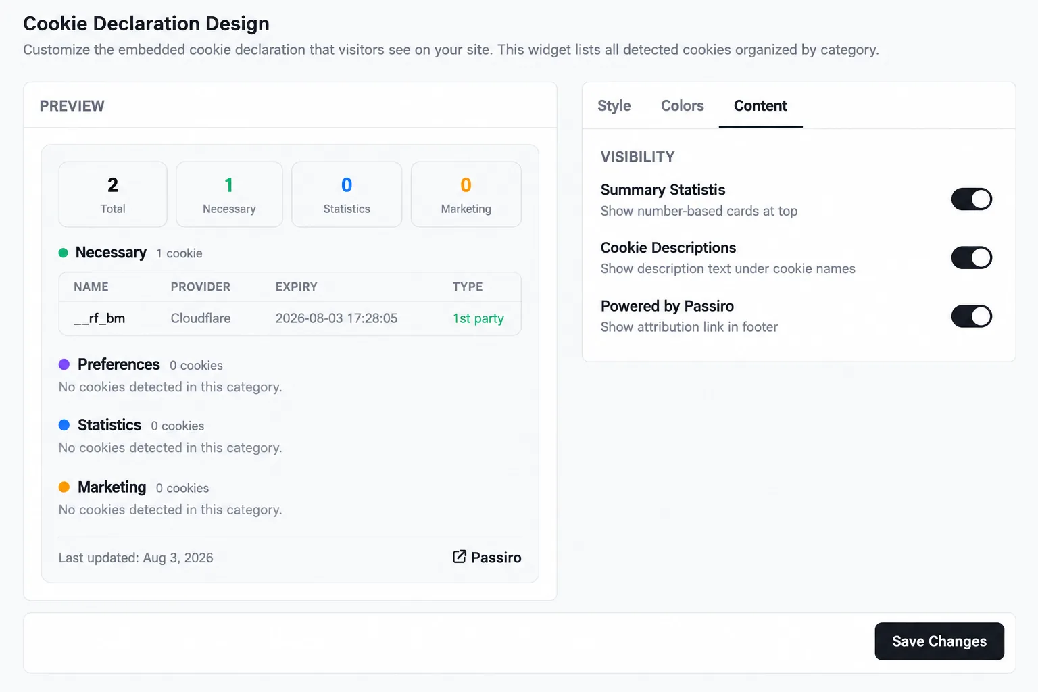The image size is (1038, 692).
Task: Click the orange dot beside Marketing heading
Action: pos(64,487)
